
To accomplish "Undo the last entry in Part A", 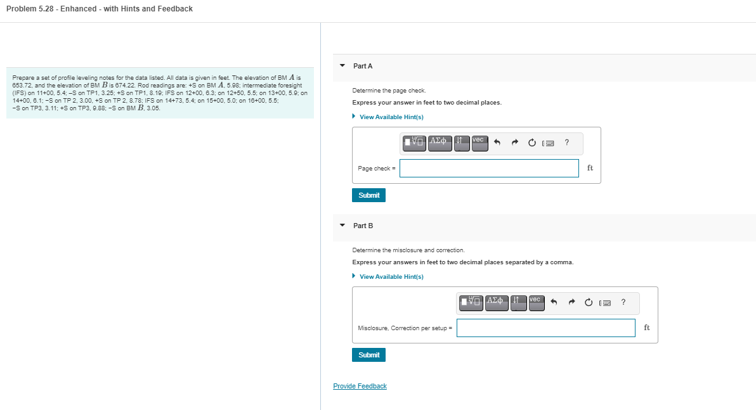I will (498, 143).
